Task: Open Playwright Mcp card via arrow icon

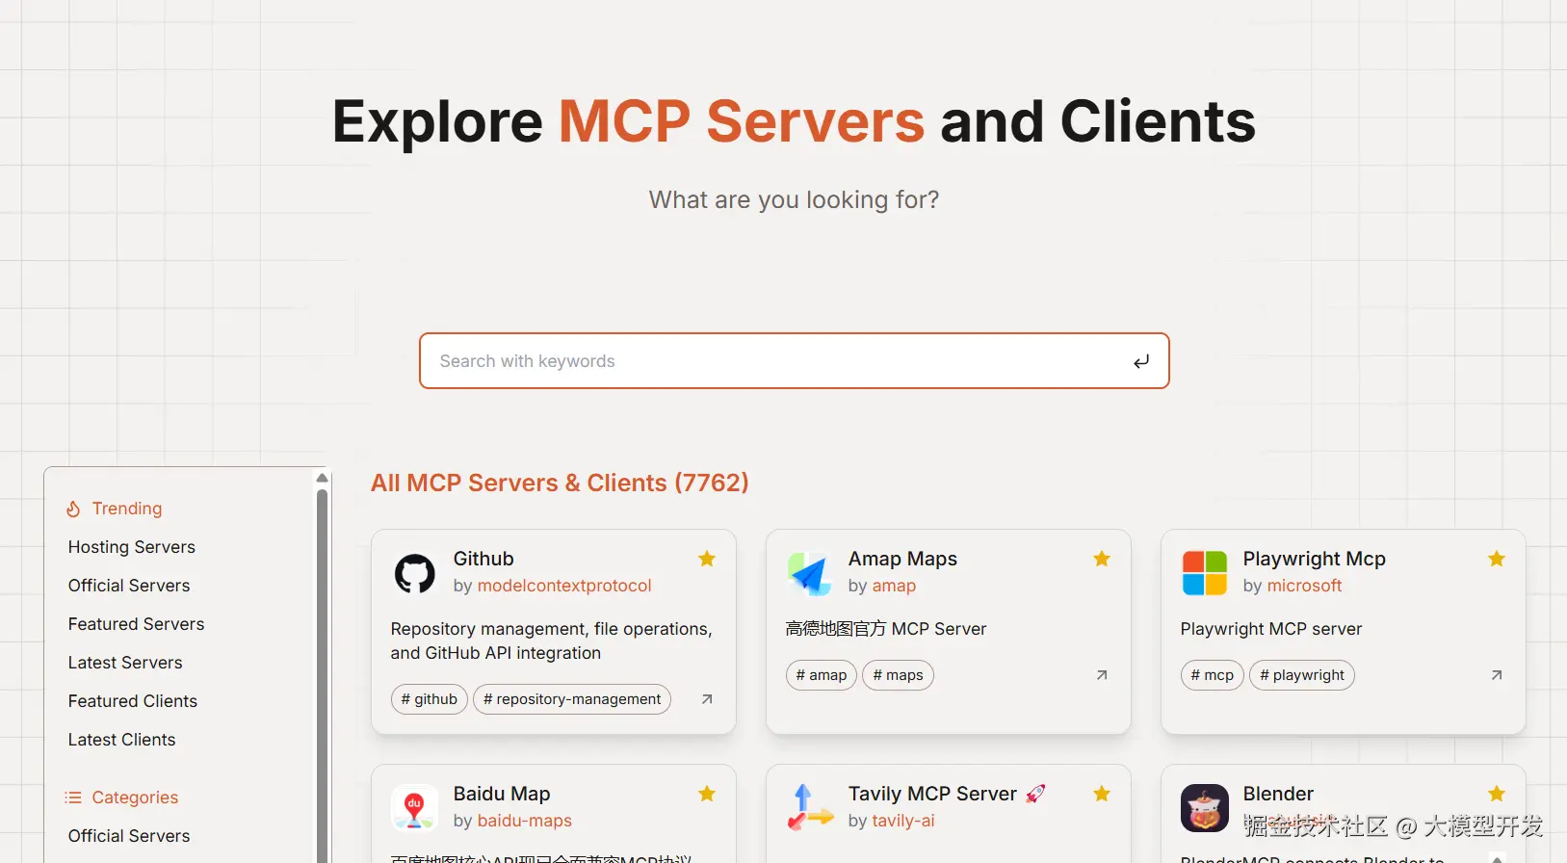Action: pos(1497,675)
